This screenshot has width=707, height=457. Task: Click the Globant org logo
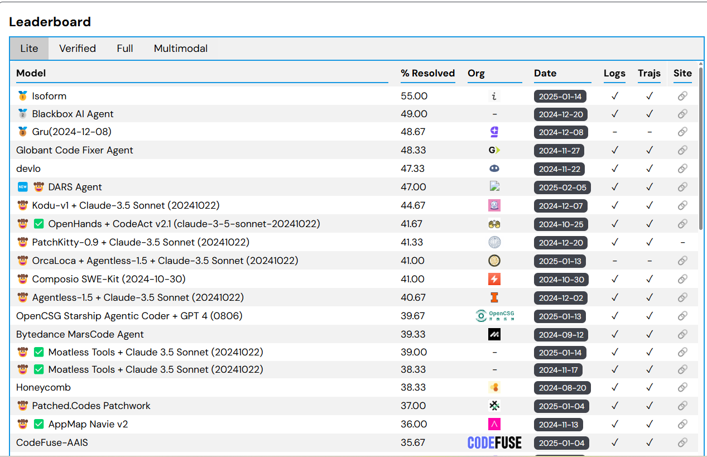[x=494, y=150]
